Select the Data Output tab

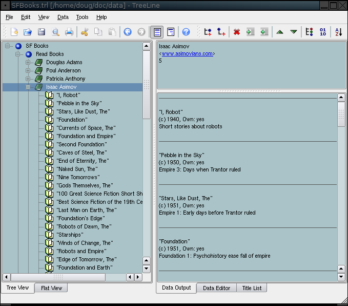(x=176, y=288)
